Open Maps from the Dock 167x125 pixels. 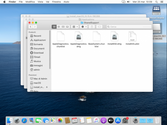coord(53,121)
